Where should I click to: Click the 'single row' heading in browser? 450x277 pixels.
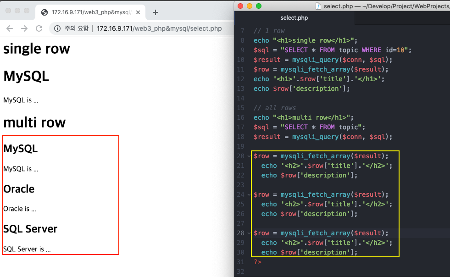36,49
